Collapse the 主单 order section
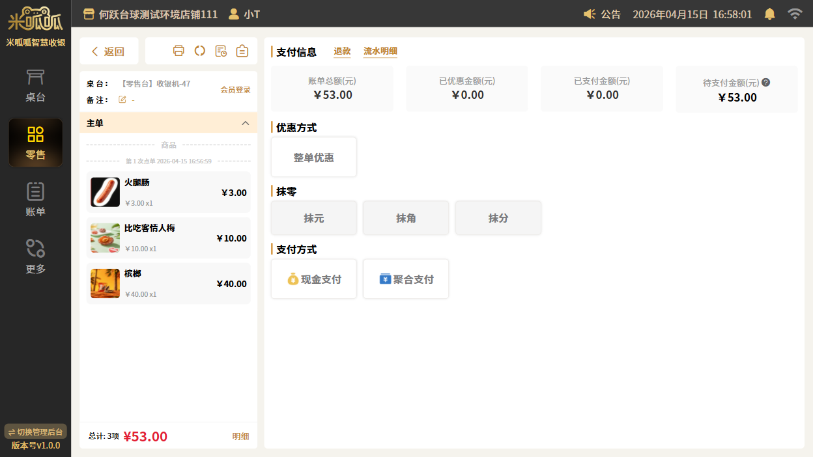The height and width of the screenshot is (457, 813). pyautogui.click(x=245, y=123)
